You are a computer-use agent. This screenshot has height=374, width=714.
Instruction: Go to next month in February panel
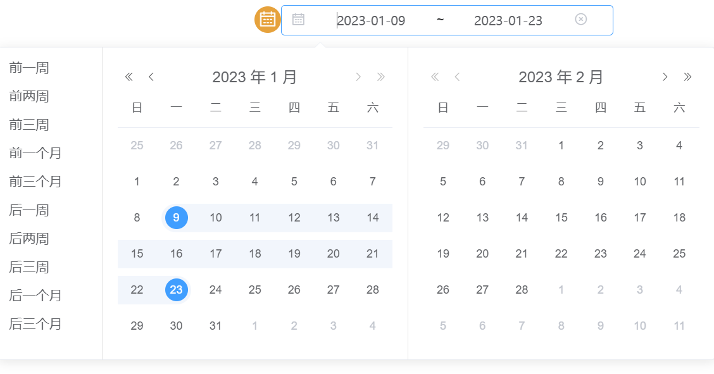pyautogui.click(x=665, y=77)
